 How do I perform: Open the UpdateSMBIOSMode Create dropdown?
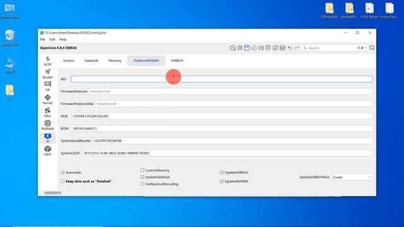[x=352, y=177]
